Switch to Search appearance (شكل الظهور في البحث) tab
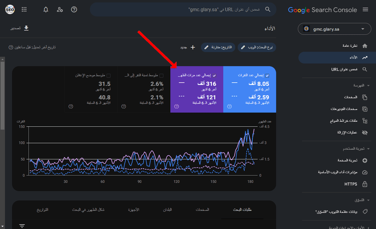The height and width of the screenshot is (229, 376). 88,210
